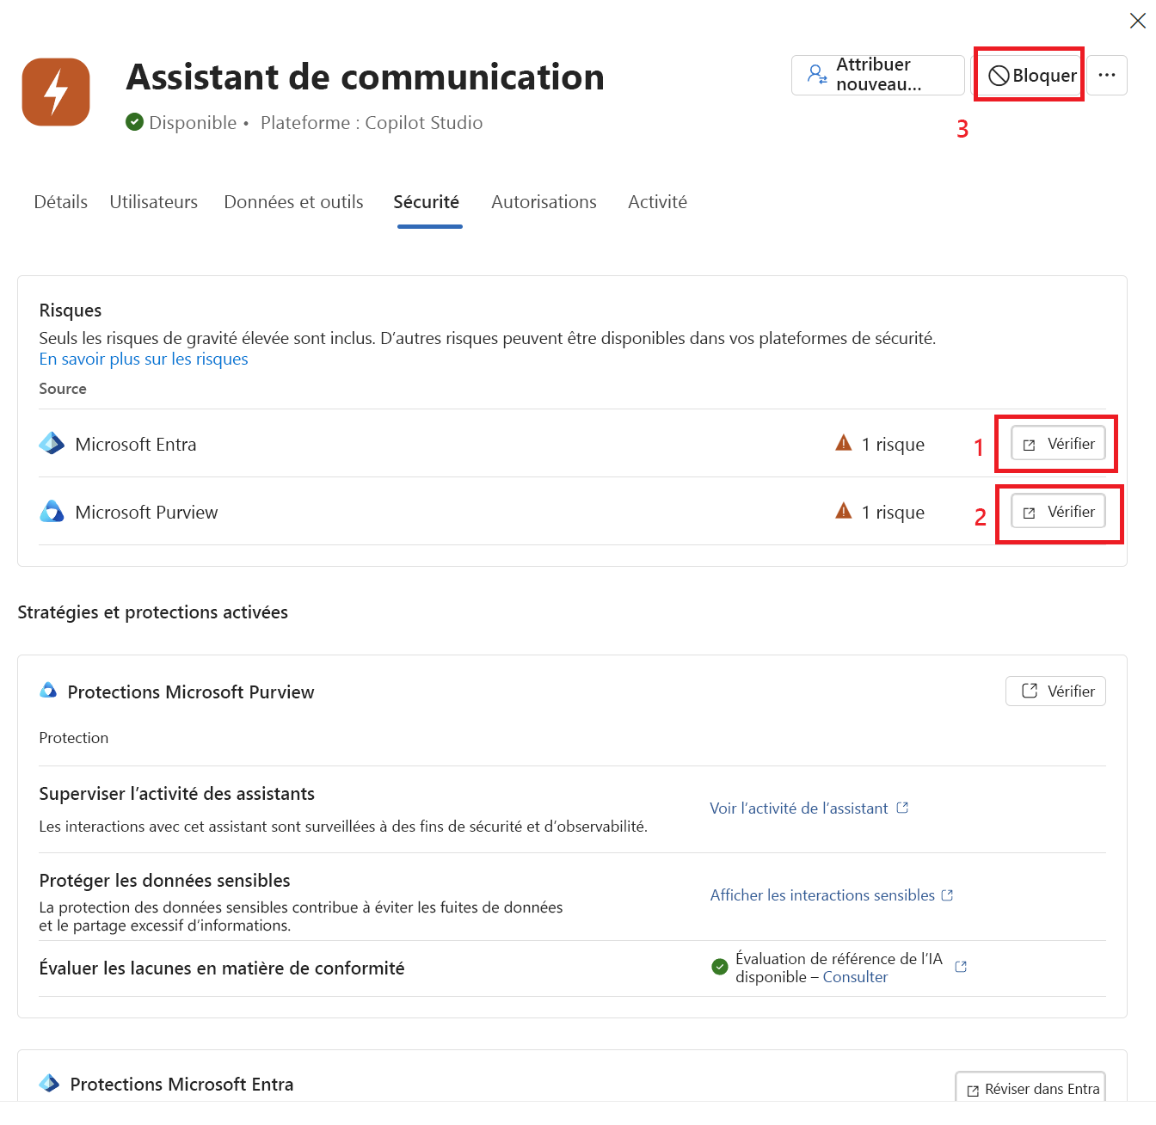Go to the Données et outils tab

pos(294,202)
